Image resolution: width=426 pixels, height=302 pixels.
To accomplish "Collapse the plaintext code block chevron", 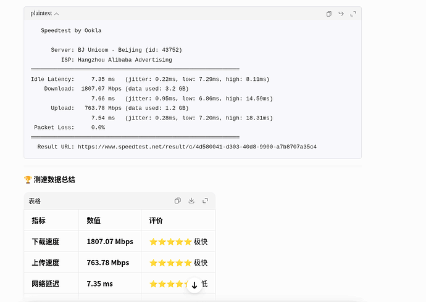I will coord(57,14).
